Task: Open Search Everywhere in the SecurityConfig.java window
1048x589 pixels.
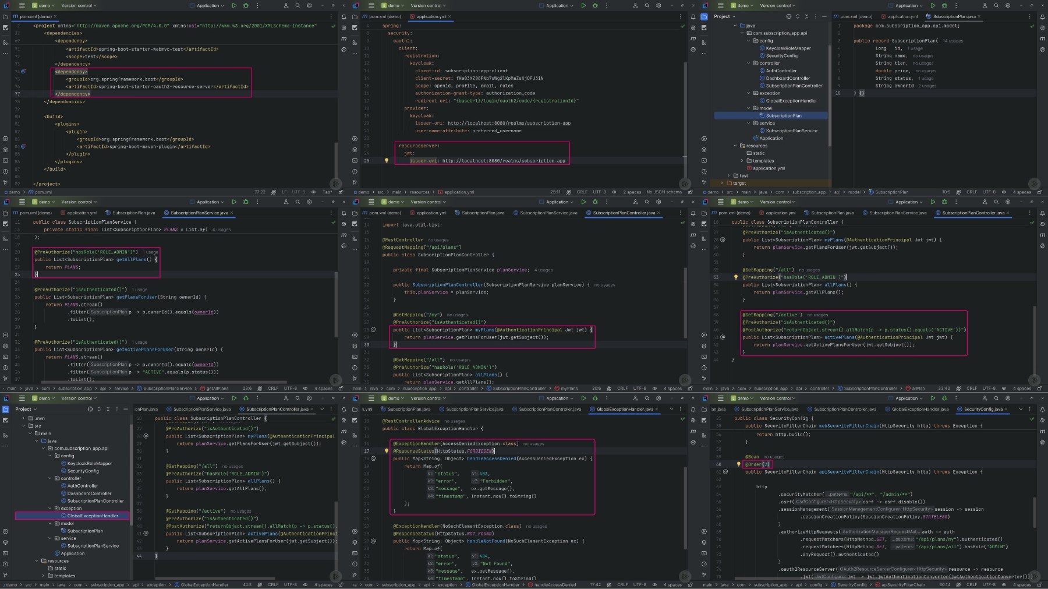Action: 996,398
